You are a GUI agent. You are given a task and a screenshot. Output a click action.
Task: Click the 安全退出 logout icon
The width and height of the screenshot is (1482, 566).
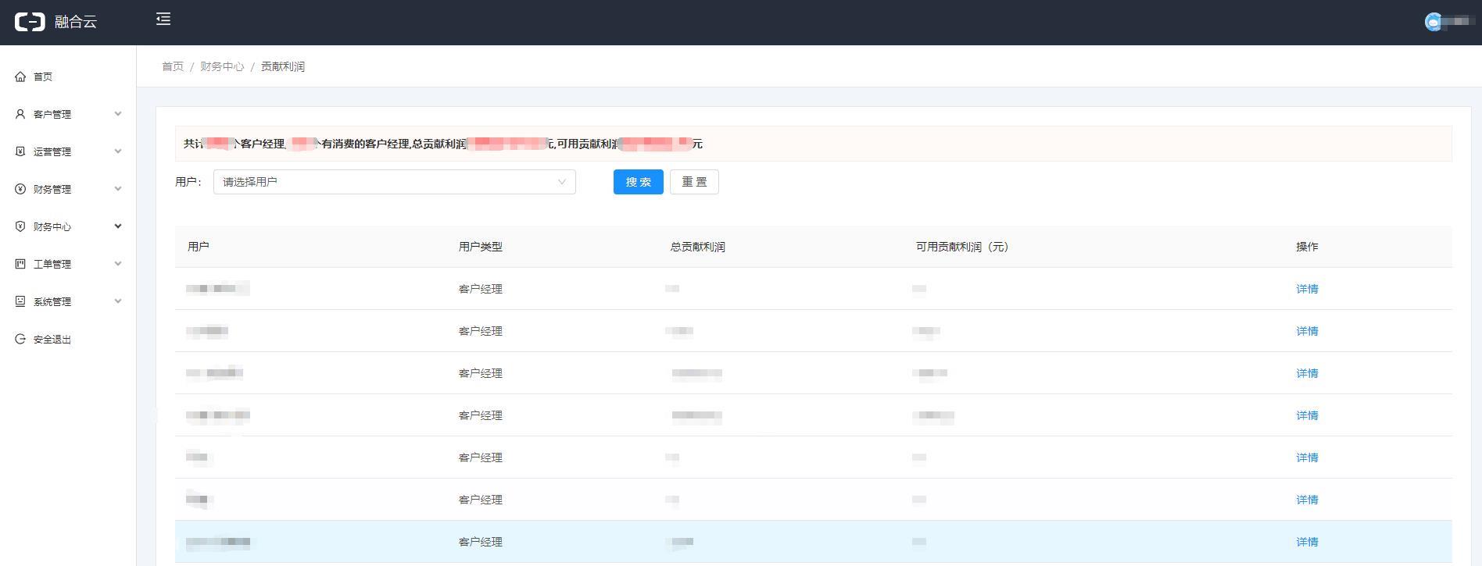(20, 339)
